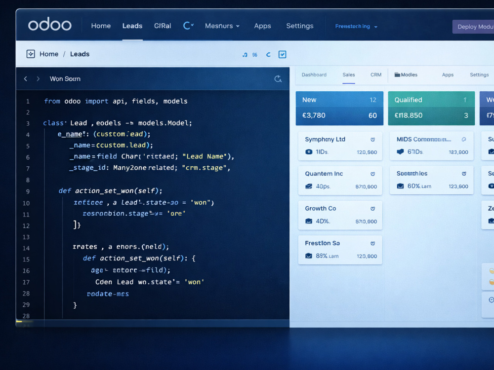Screen dimensions: 494x370
Task: Open the Quantem Inc lead card
Action: (x=340, y=180)
